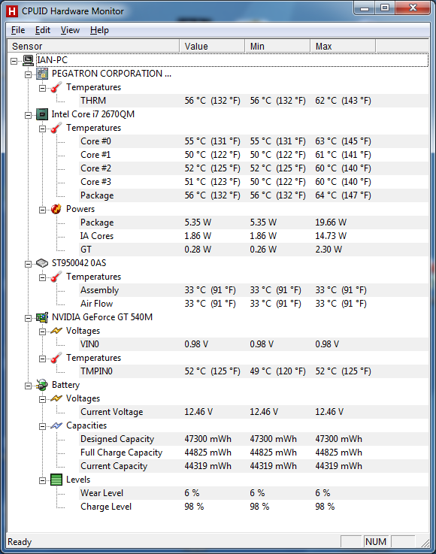
Task: Collapse the Intel Core i7 2670QM node
Action: click(28, 115)
